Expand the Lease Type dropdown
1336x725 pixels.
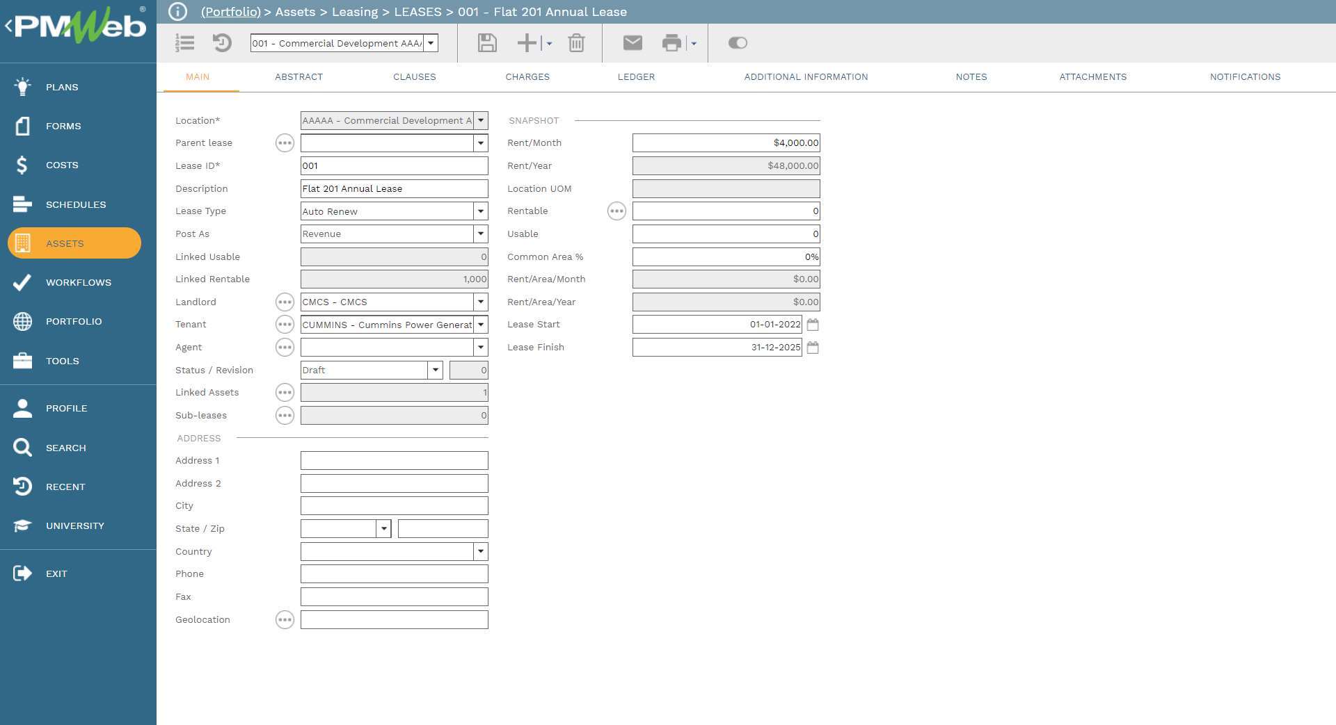coord(480,211)
